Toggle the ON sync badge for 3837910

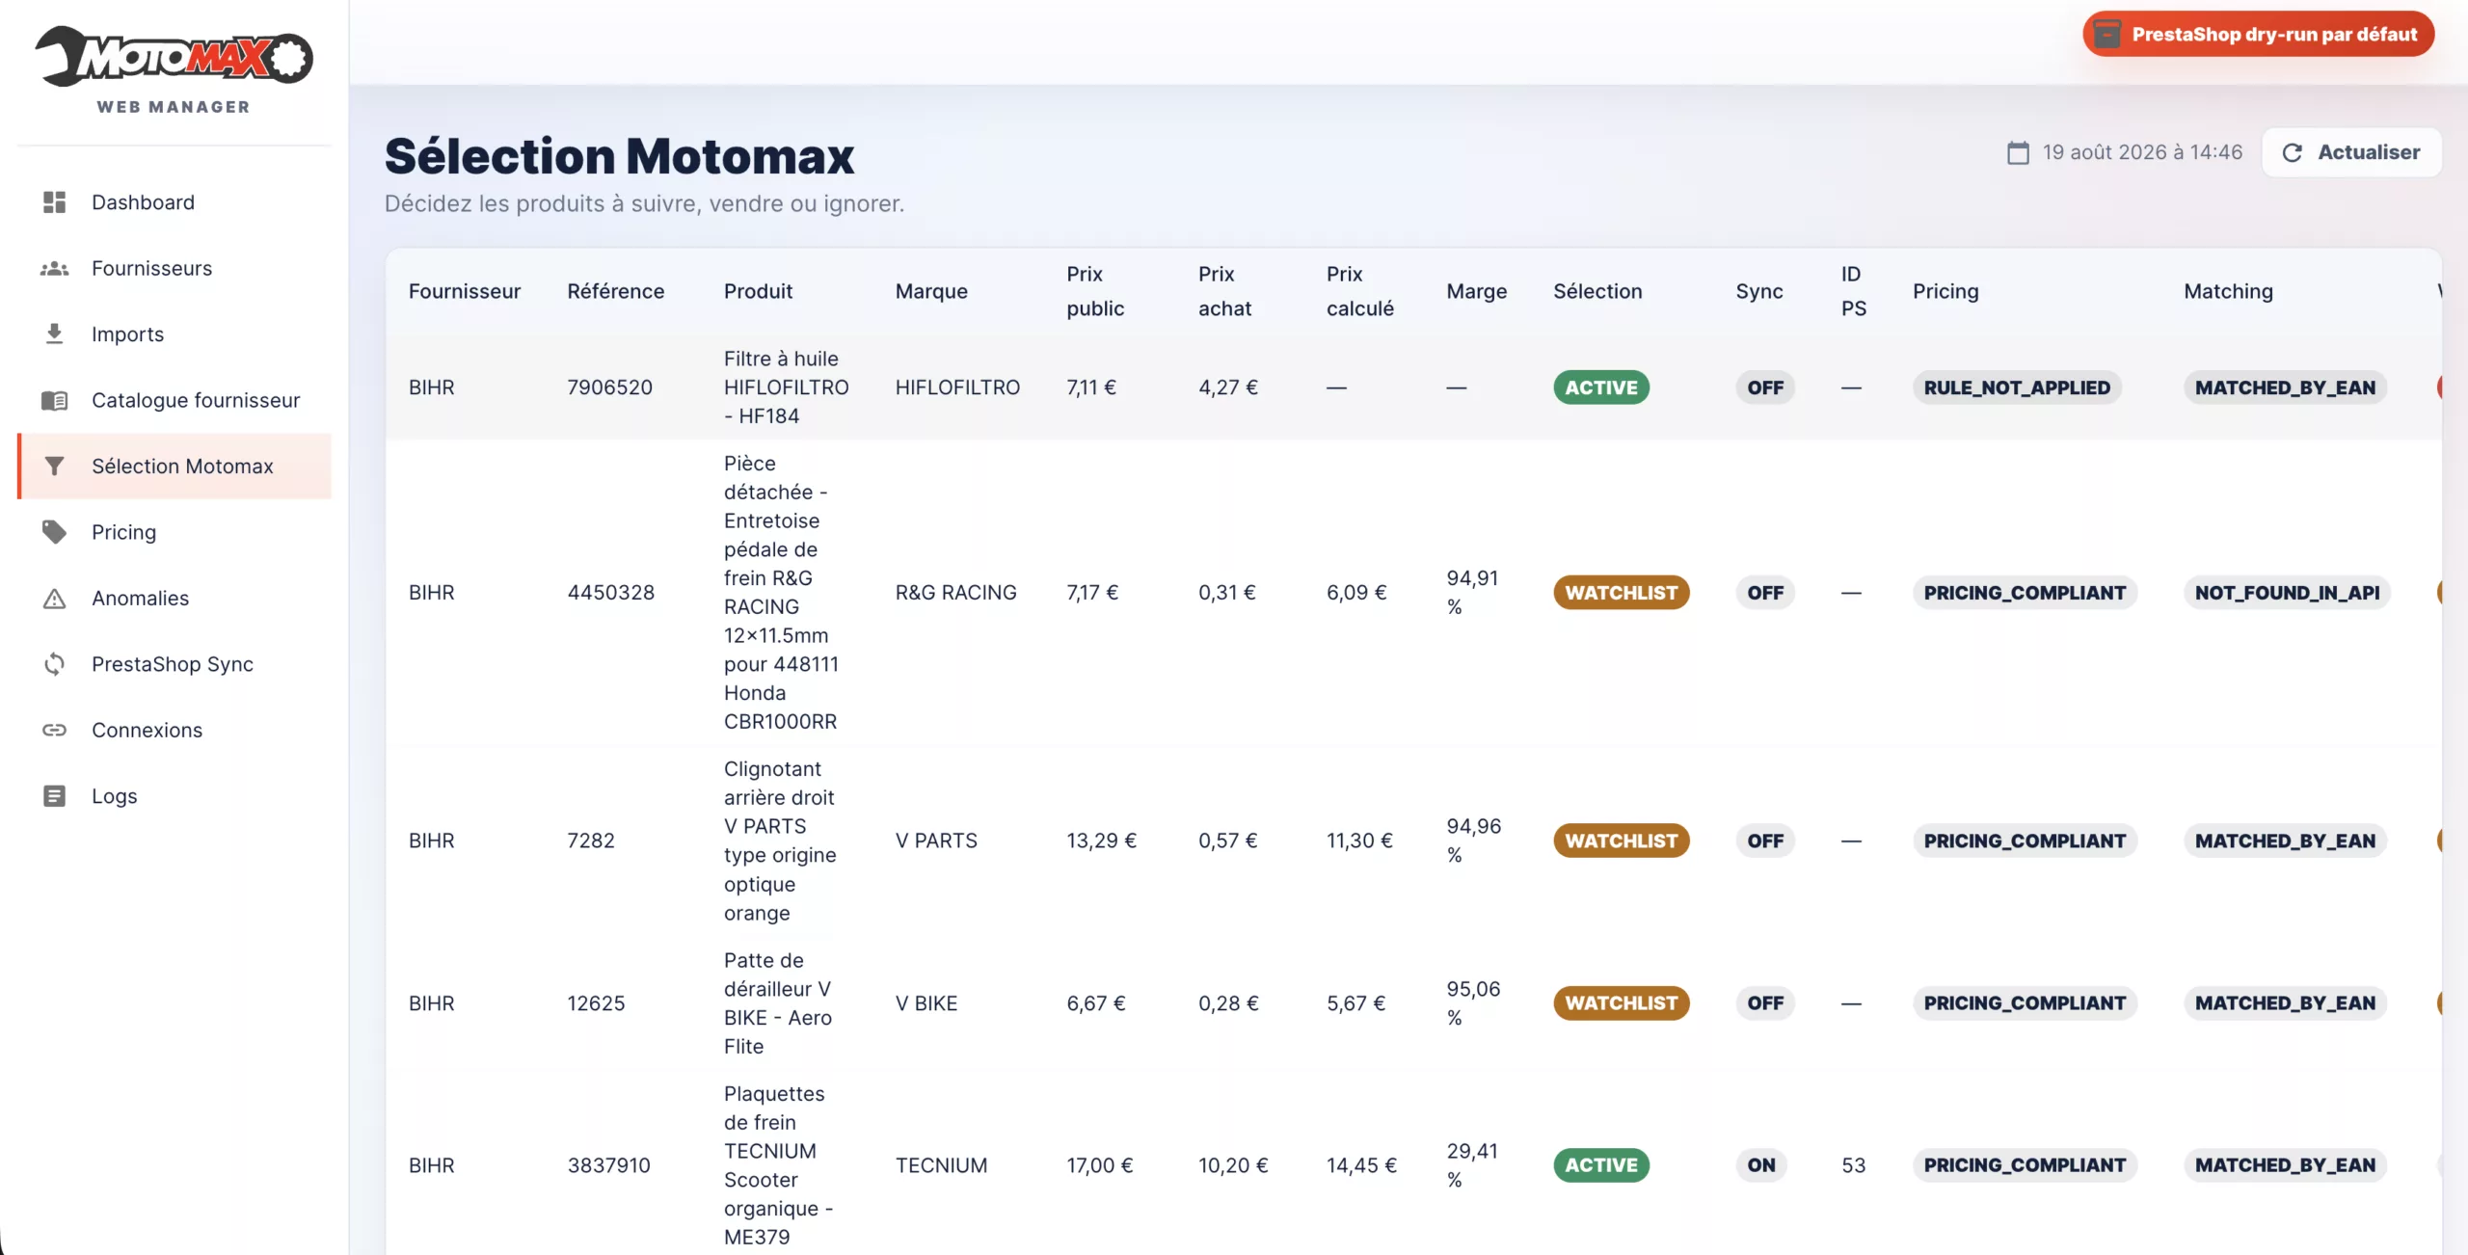click(x=1761, y=1165)
